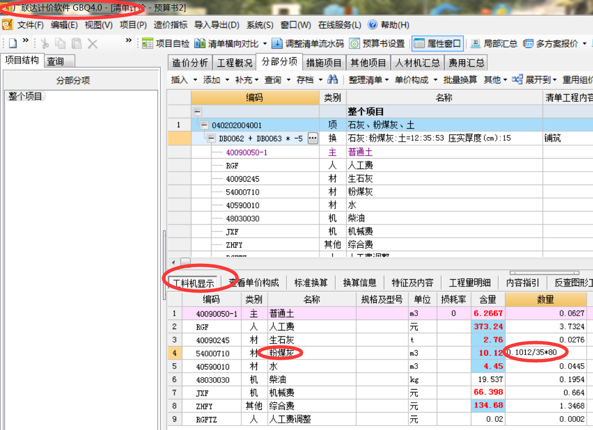The image size is (593, 430).
Task: Open the 清单横向对比 dropdown
Action: click(265, 44)
